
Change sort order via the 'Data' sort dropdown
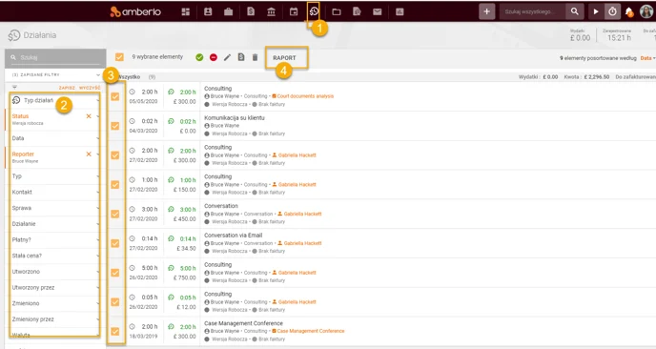(647, 58)
